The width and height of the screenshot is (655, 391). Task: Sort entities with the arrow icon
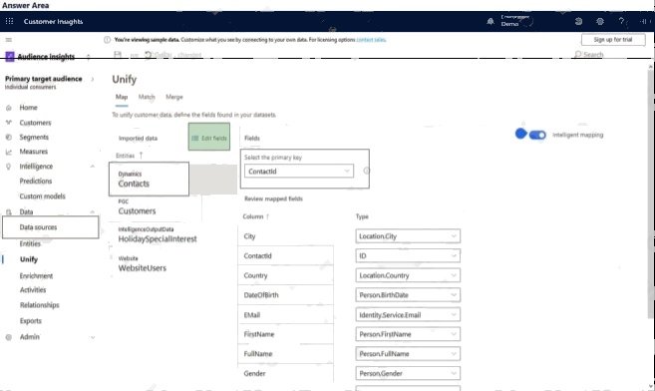point(142,156)
